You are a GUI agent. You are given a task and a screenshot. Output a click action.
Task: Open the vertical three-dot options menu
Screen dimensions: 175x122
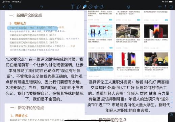(165, 7)
